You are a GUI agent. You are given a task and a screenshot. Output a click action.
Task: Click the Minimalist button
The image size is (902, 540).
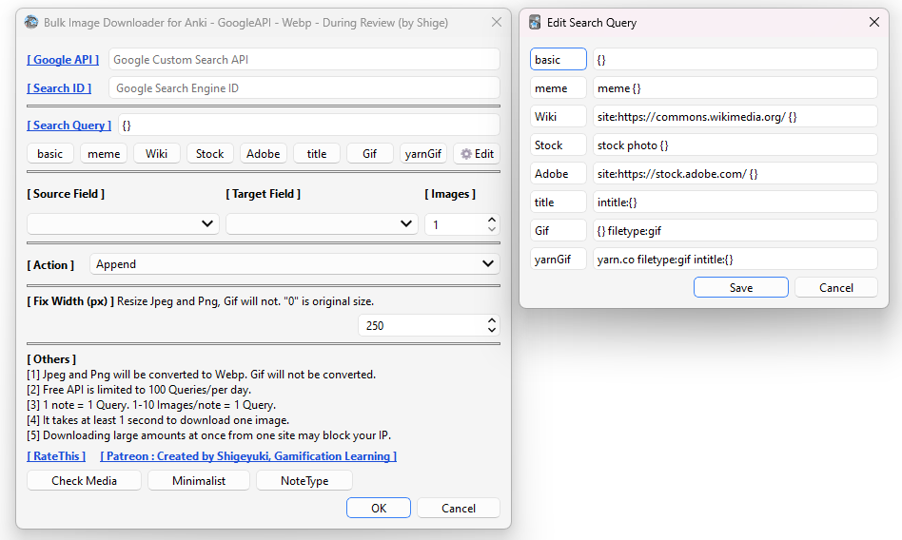tap(199, 481)
